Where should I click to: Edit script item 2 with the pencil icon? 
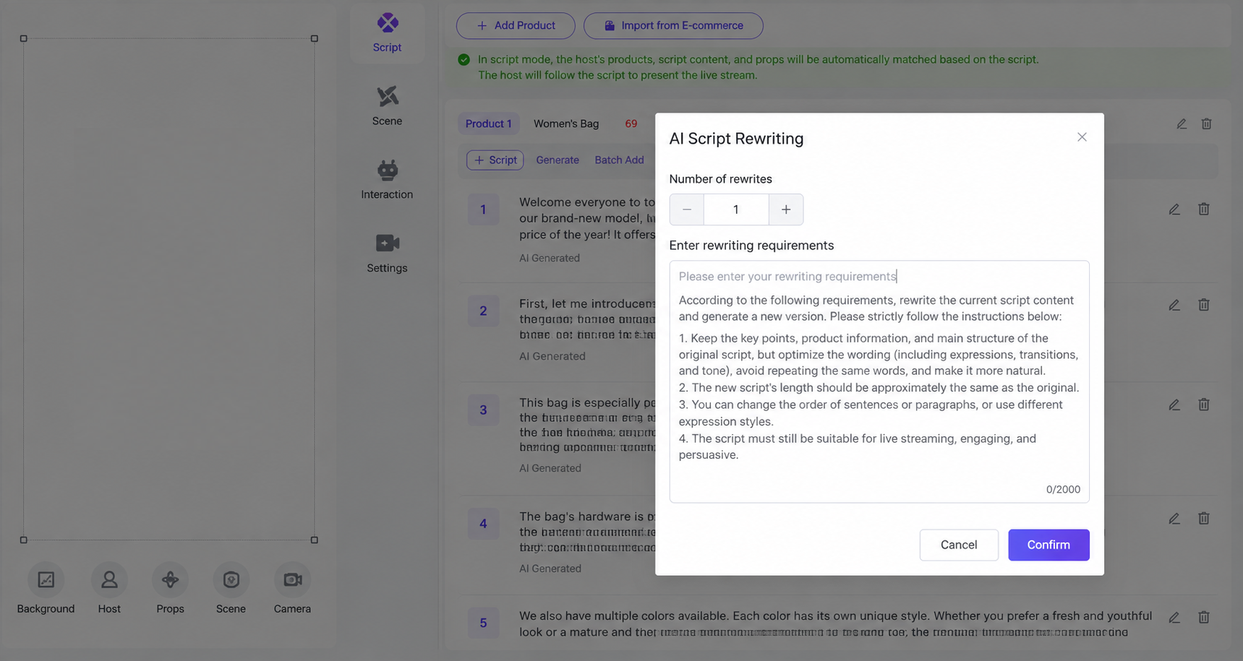pyautogui.click(x=1174, y=306)
